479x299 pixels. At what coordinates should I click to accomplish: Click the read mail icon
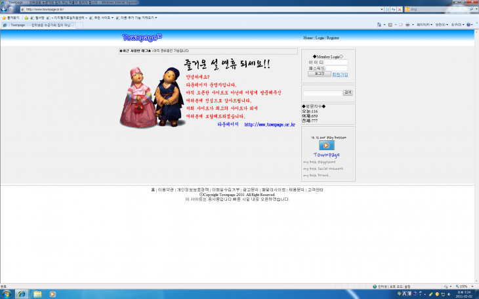(401, 25)
